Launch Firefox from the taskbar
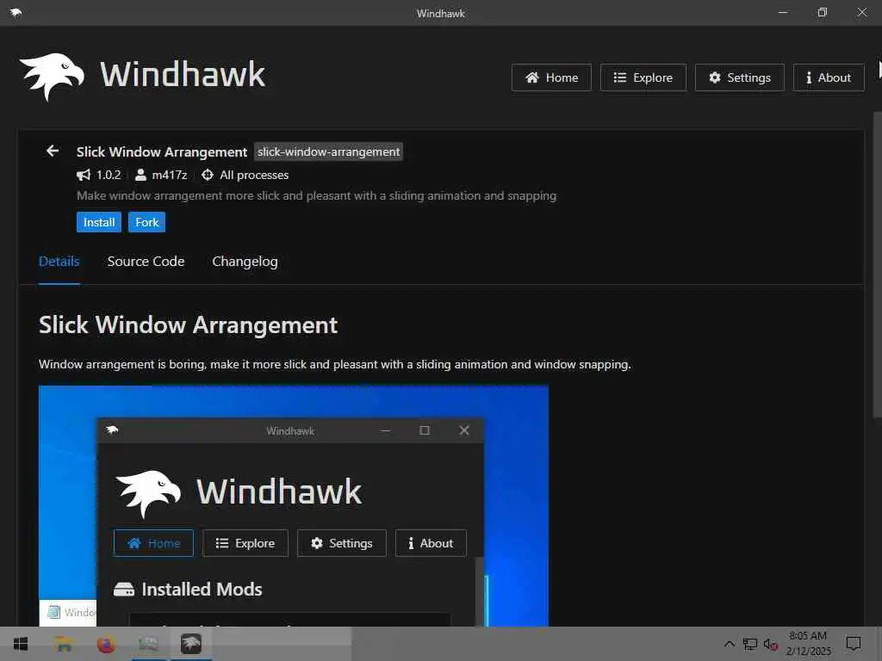The width and height of the screenshot is (882, 661). pyautogui.click(x=106, y=644)
